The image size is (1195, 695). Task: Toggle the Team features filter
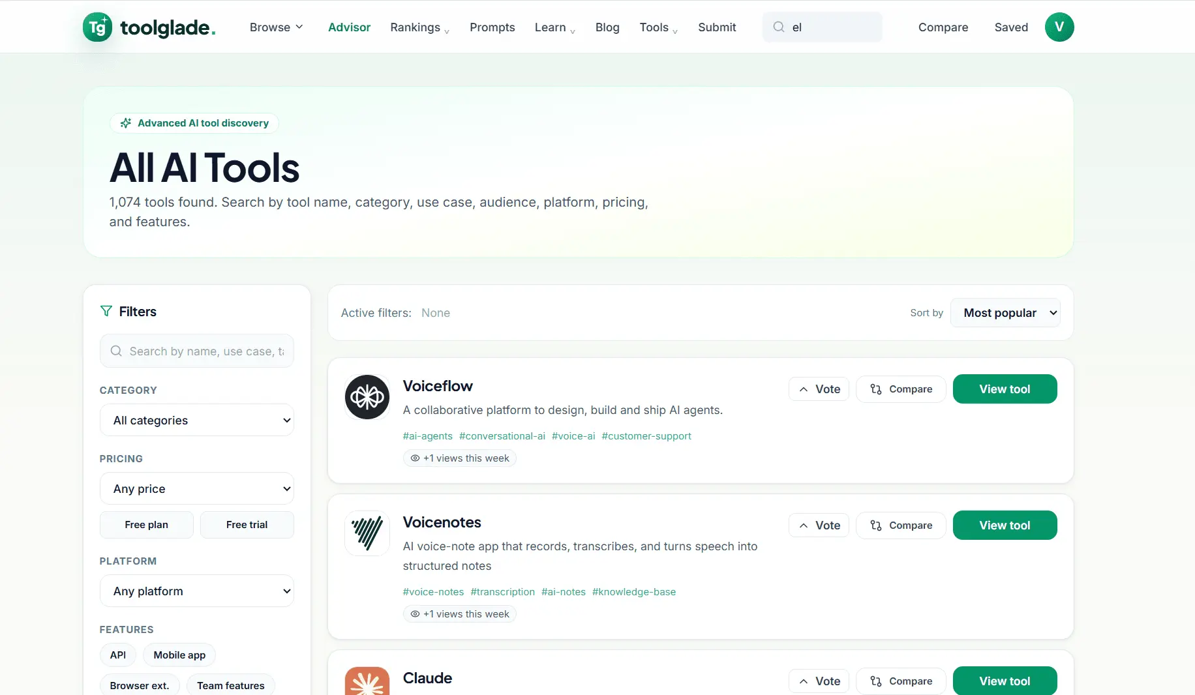tap(231, 685)
